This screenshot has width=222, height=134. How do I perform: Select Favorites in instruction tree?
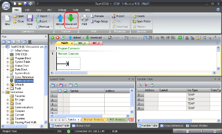click(x=20, y=96)
